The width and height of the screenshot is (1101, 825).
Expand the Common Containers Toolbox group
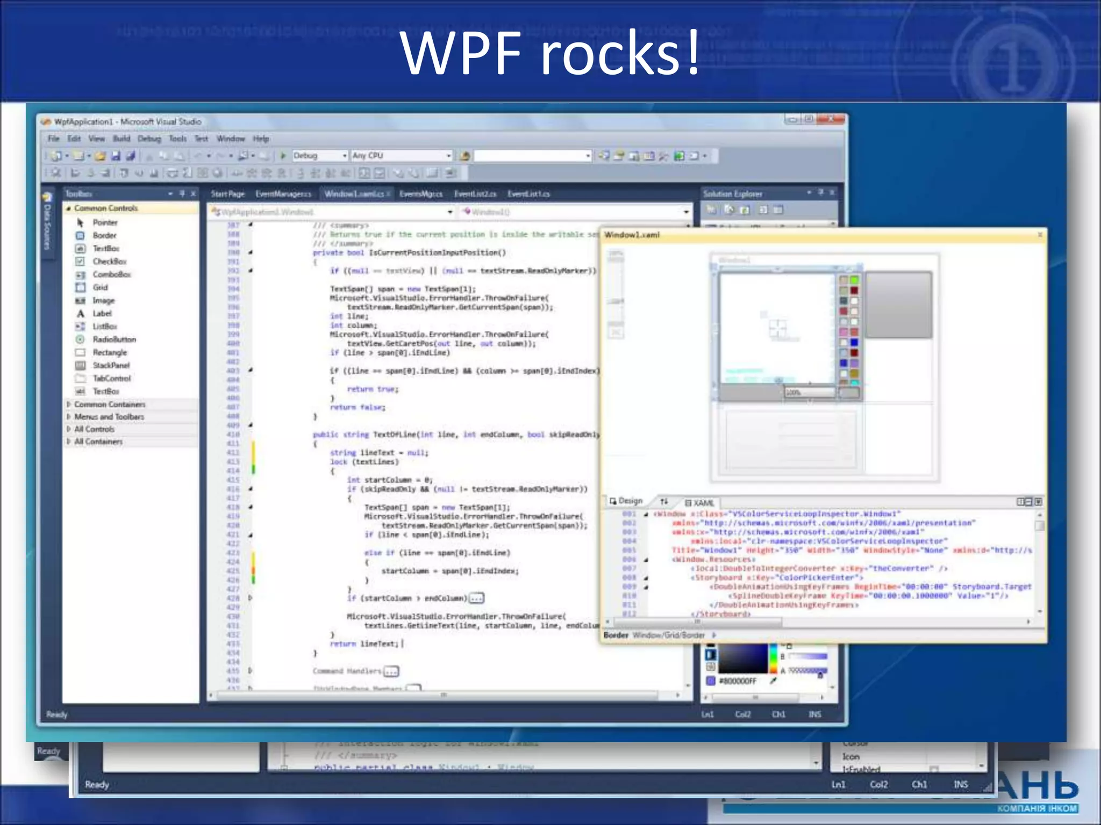coord(68,404)
